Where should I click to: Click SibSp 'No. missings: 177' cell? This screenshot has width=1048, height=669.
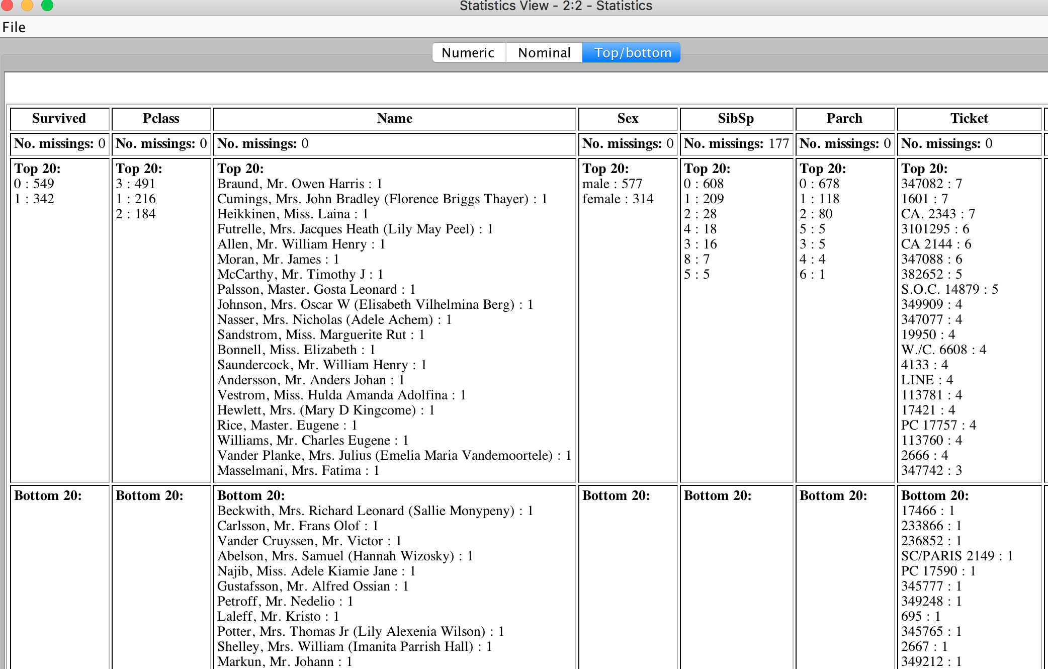point(736,144)
